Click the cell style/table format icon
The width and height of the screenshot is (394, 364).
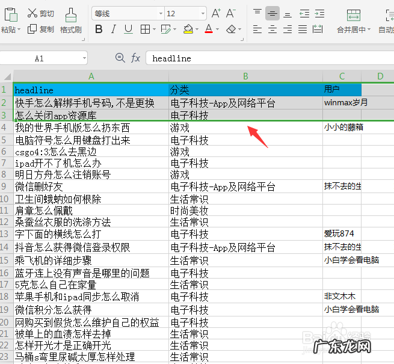point(165,29)
